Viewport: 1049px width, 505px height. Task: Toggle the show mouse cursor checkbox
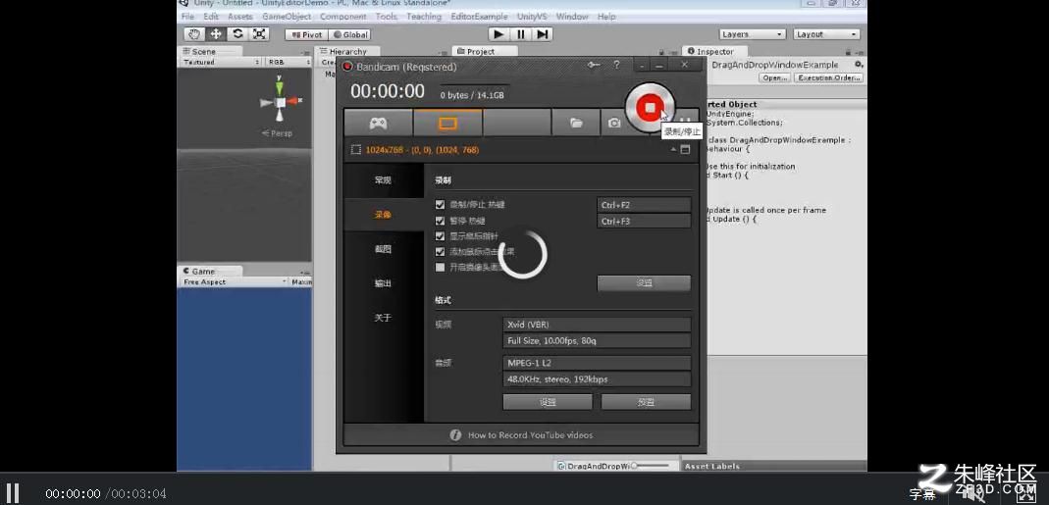click(x=441, y=236)
